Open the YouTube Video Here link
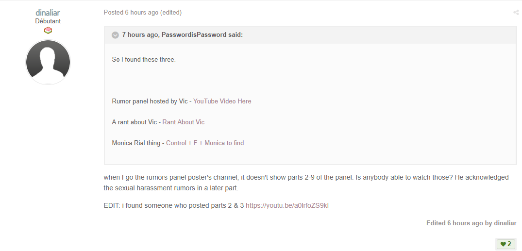Screen dimensions: 522x251 click(x=222, y=101)
